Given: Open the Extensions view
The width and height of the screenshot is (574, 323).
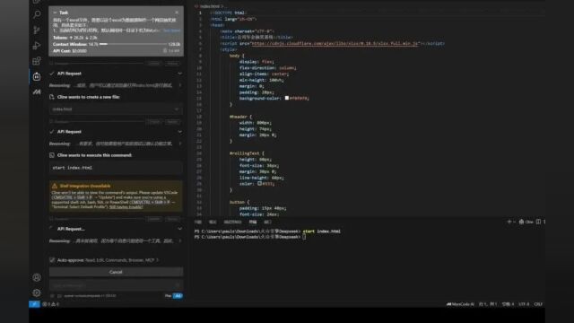Looking at the screenshot, I should click(x=37, y=61).
